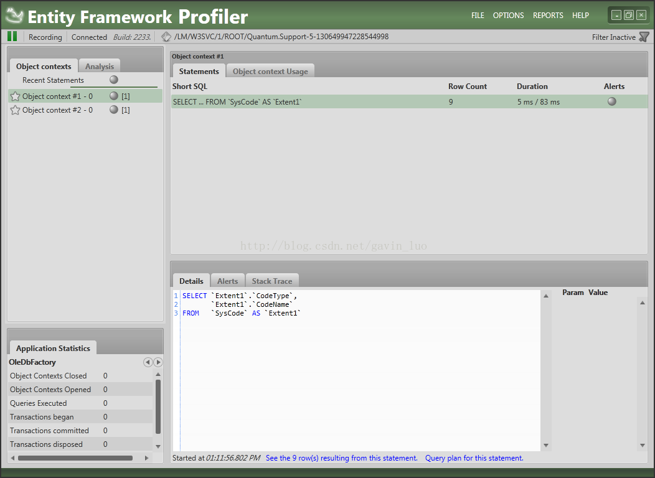Click the Recent Statements status circle
Screen dimensions: 655x478
[113, 80]
